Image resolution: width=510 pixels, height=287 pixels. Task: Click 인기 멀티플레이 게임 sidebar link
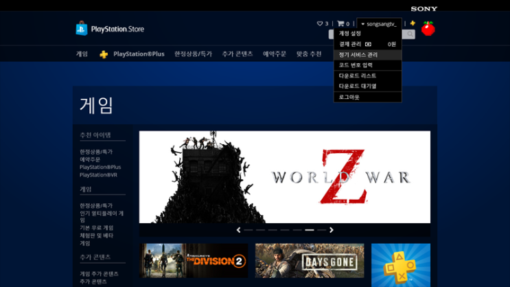coord(102,217)
